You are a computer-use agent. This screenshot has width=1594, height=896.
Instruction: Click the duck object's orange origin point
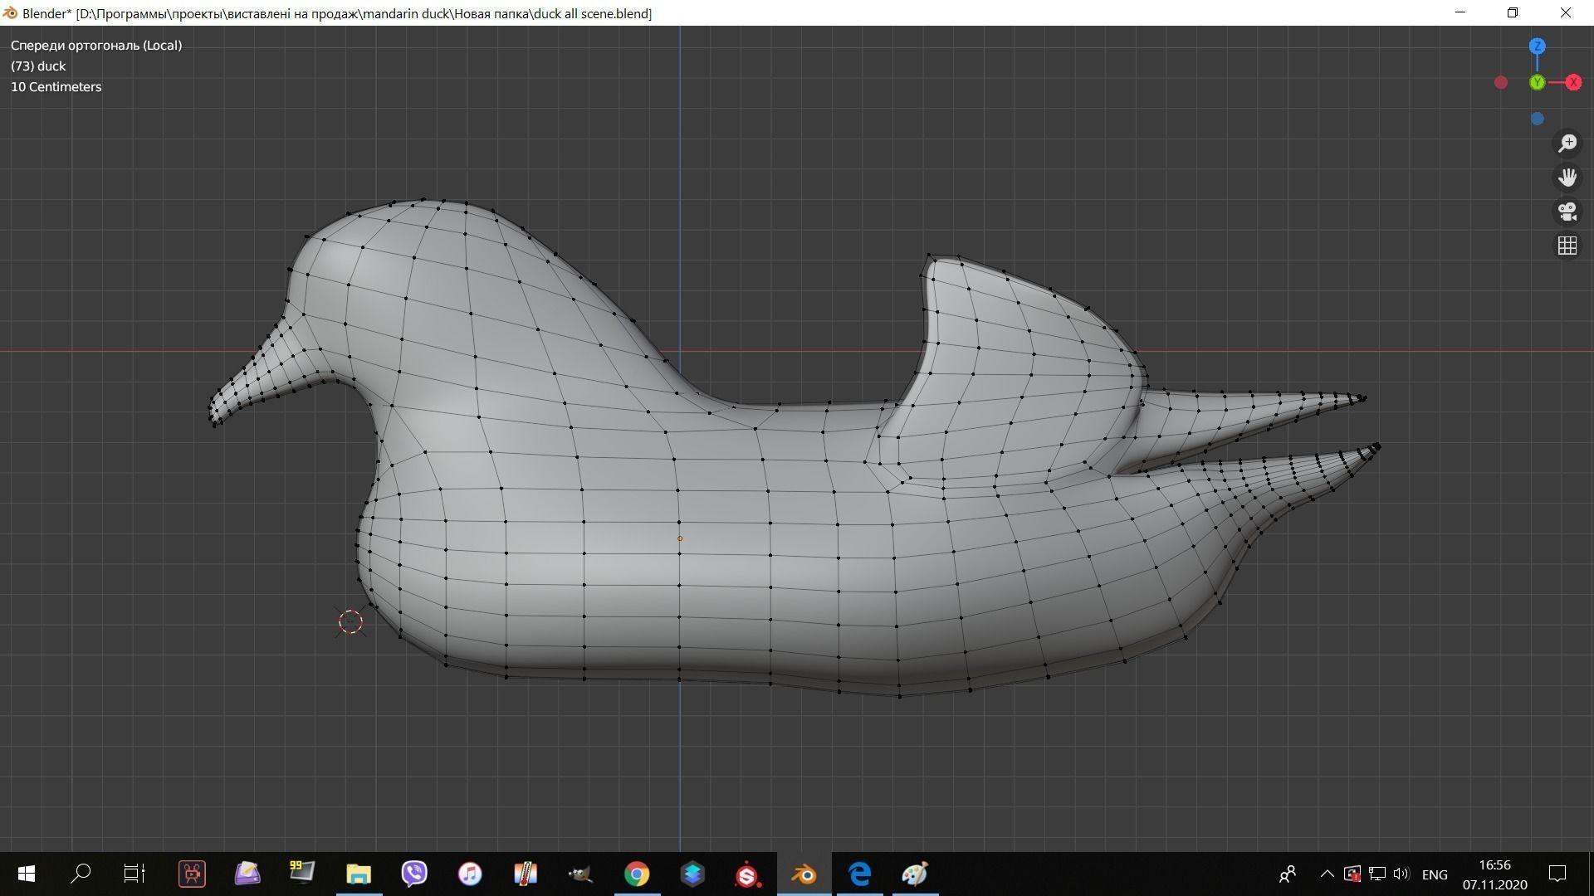680,538
